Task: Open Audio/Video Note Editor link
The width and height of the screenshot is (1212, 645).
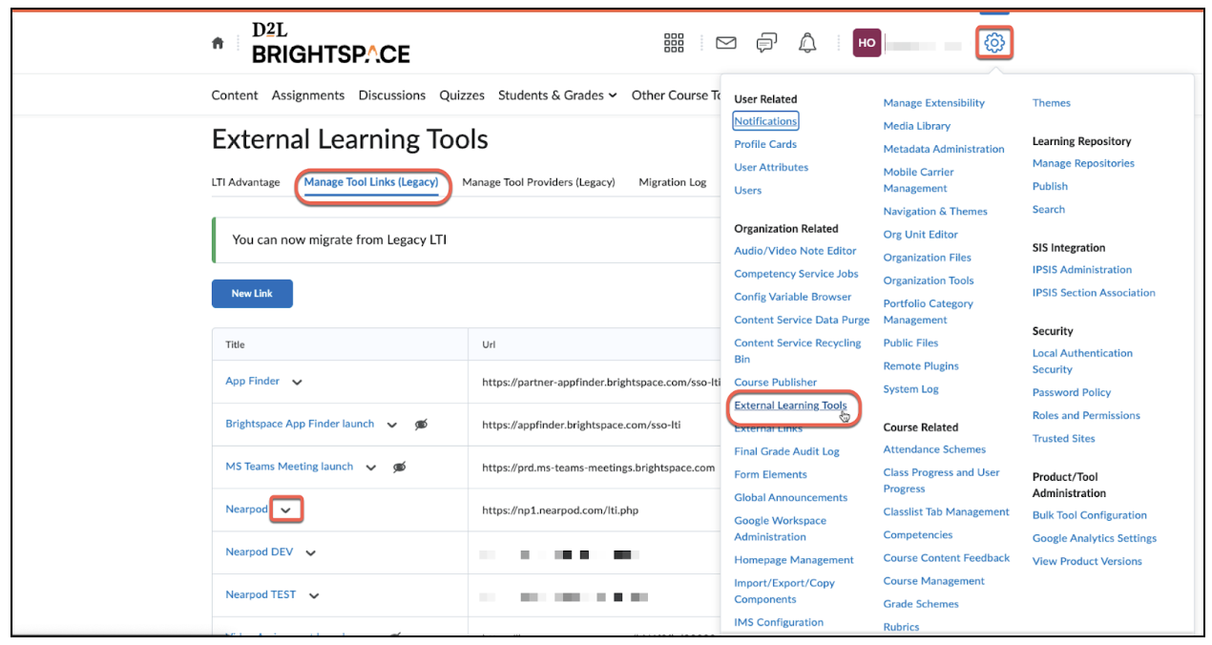Action: tap(795, 251)
